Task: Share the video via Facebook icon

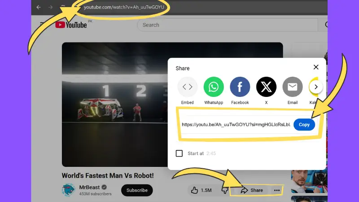Action: click(240, 87)
